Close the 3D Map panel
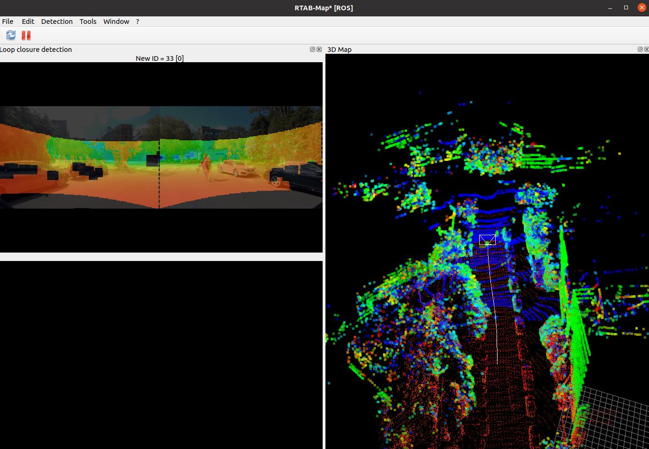Viewport: 649px width, 449px height. point(647,49)
